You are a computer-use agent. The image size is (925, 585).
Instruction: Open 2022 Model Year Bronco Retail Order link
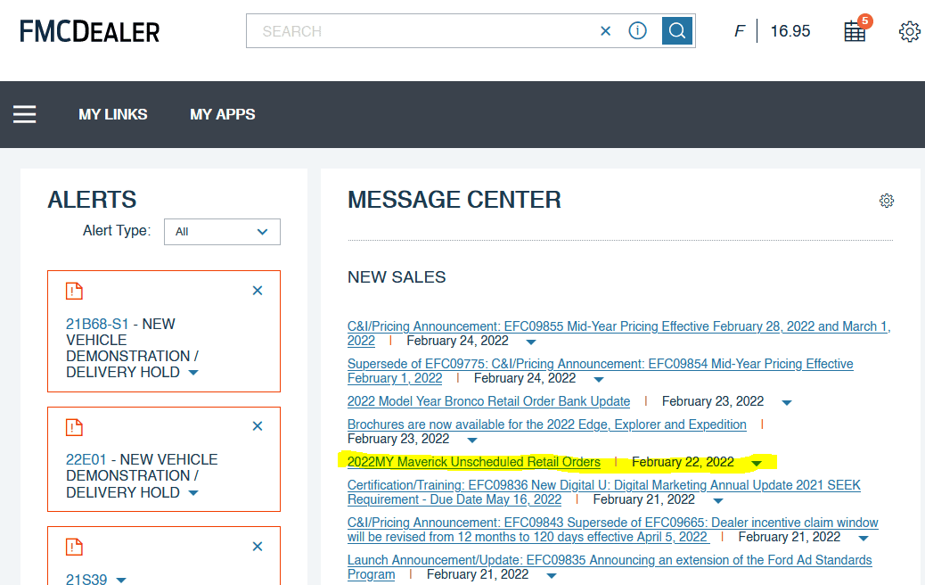(x=488, y=401)
